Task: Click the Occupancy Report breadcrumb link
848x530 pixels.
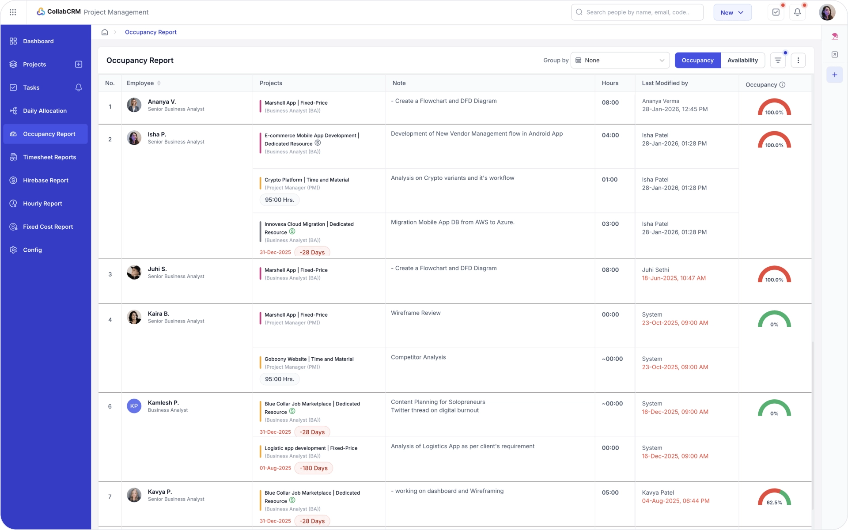Action: 151,32
